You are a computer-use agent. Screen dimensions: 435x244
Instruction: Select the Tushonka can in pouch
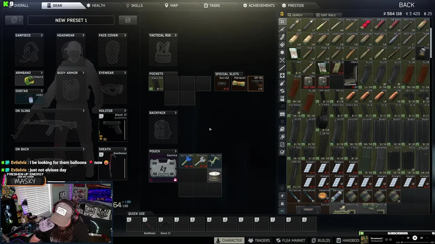[x=214, y=175]
